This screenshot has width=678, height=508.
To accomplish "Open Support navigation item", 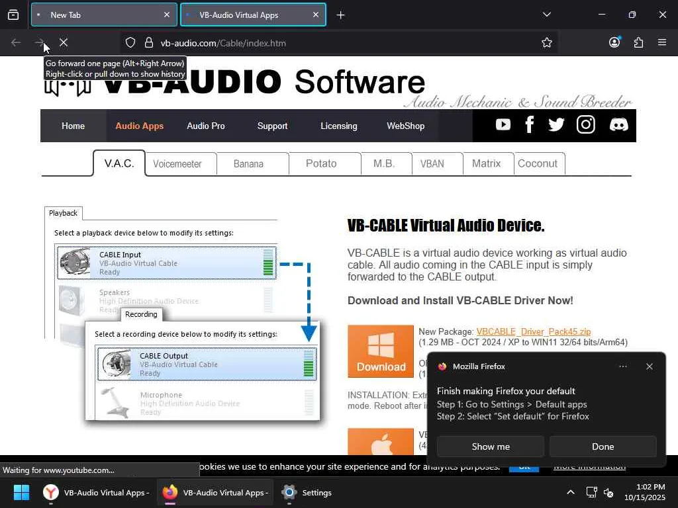I will pyautogui.click(x=272, y=126).
